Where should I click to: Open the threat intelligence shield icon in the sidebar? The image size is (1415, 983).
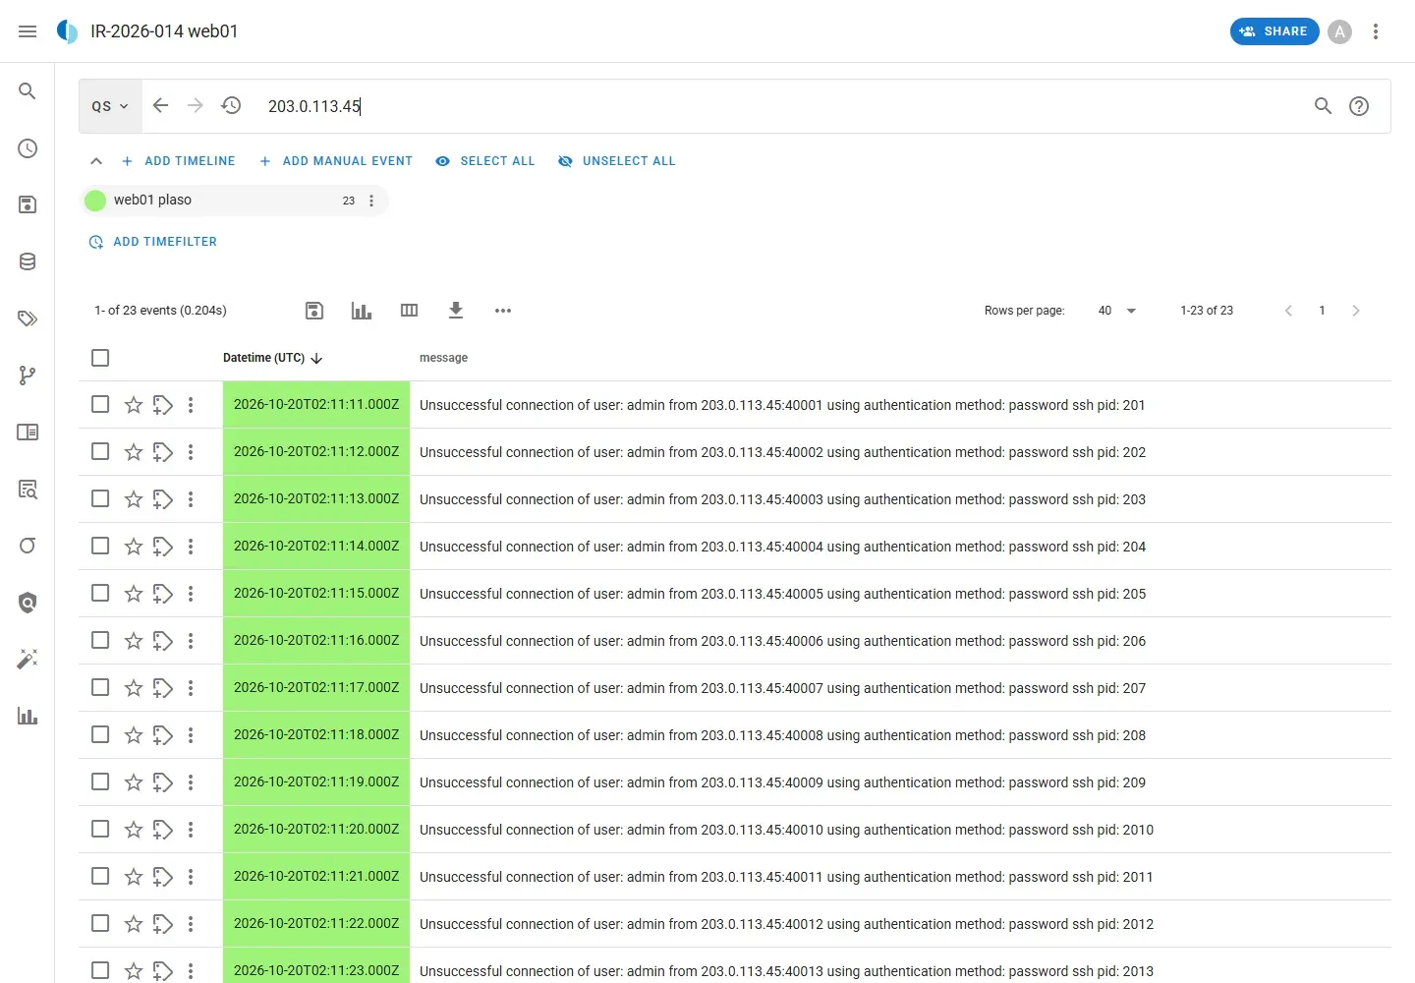(x=28, y=603)
